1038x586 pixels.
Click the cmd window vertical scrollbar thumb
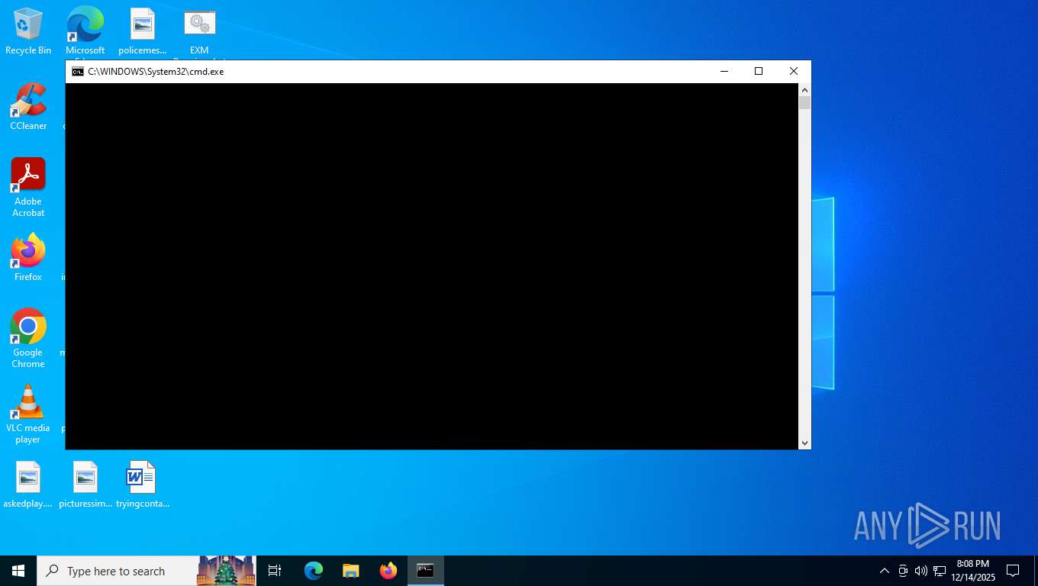pos(804,103)
